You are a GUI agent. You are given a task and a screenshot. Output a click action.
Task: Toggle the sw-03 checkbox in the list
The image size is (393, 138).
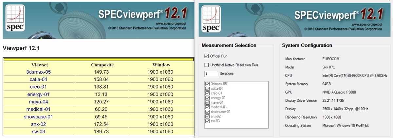207,121
